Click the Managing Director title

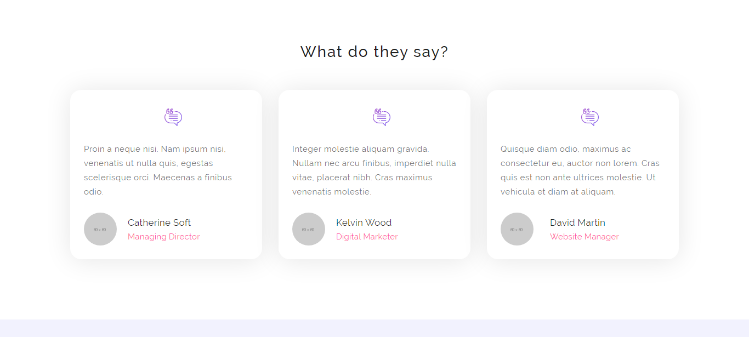pos(163,237)
